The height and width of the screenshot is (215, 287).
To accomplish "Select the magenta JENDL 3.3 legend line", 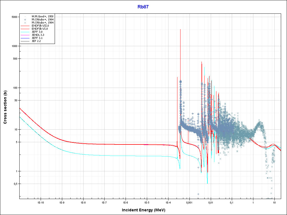I will point(25,35).
